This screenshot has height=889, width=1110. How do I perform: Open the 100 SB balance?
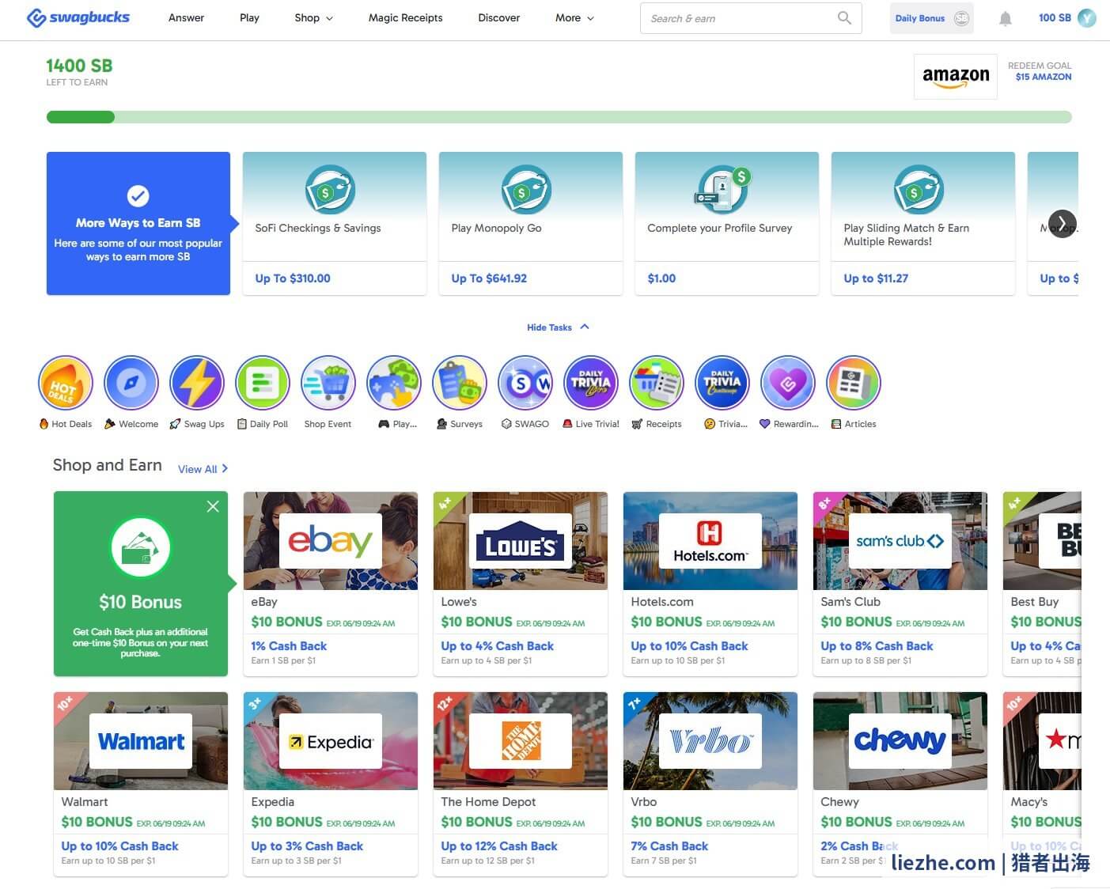[1055, 18]
